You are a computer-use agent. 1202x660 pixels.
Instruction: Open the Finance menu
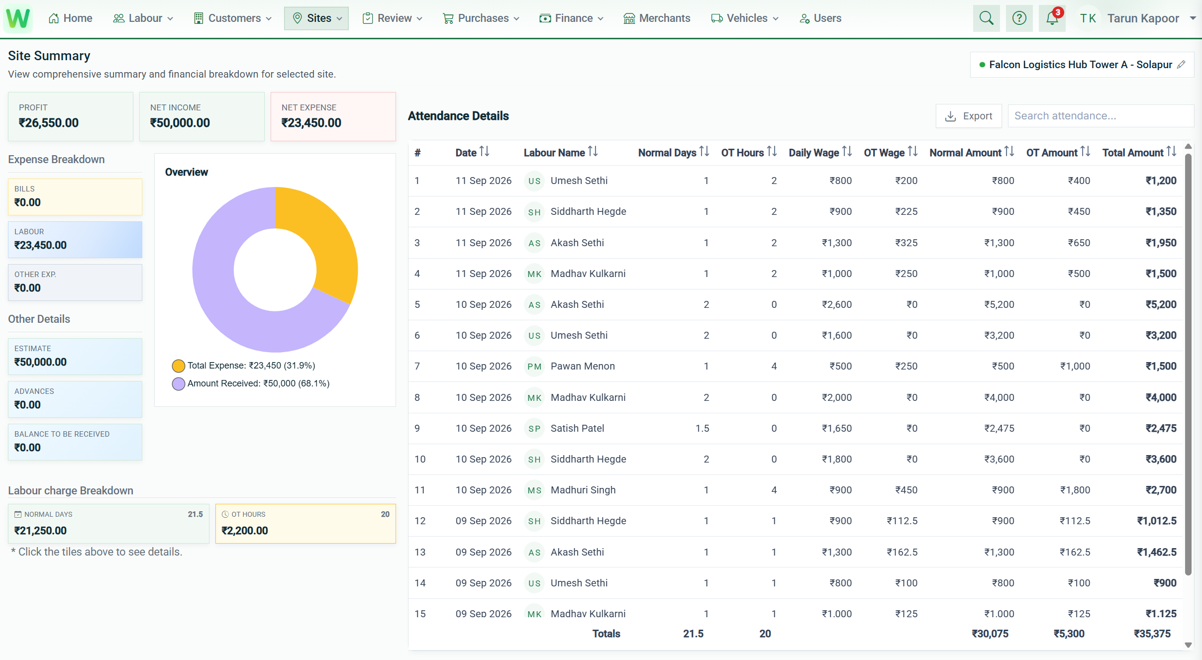tap(572, 18)
